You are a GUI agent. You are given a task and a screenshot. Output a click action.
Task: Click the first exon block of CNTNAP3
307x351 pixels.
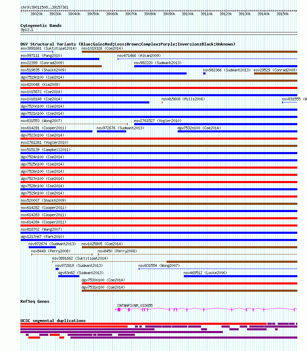coord(119,310)
